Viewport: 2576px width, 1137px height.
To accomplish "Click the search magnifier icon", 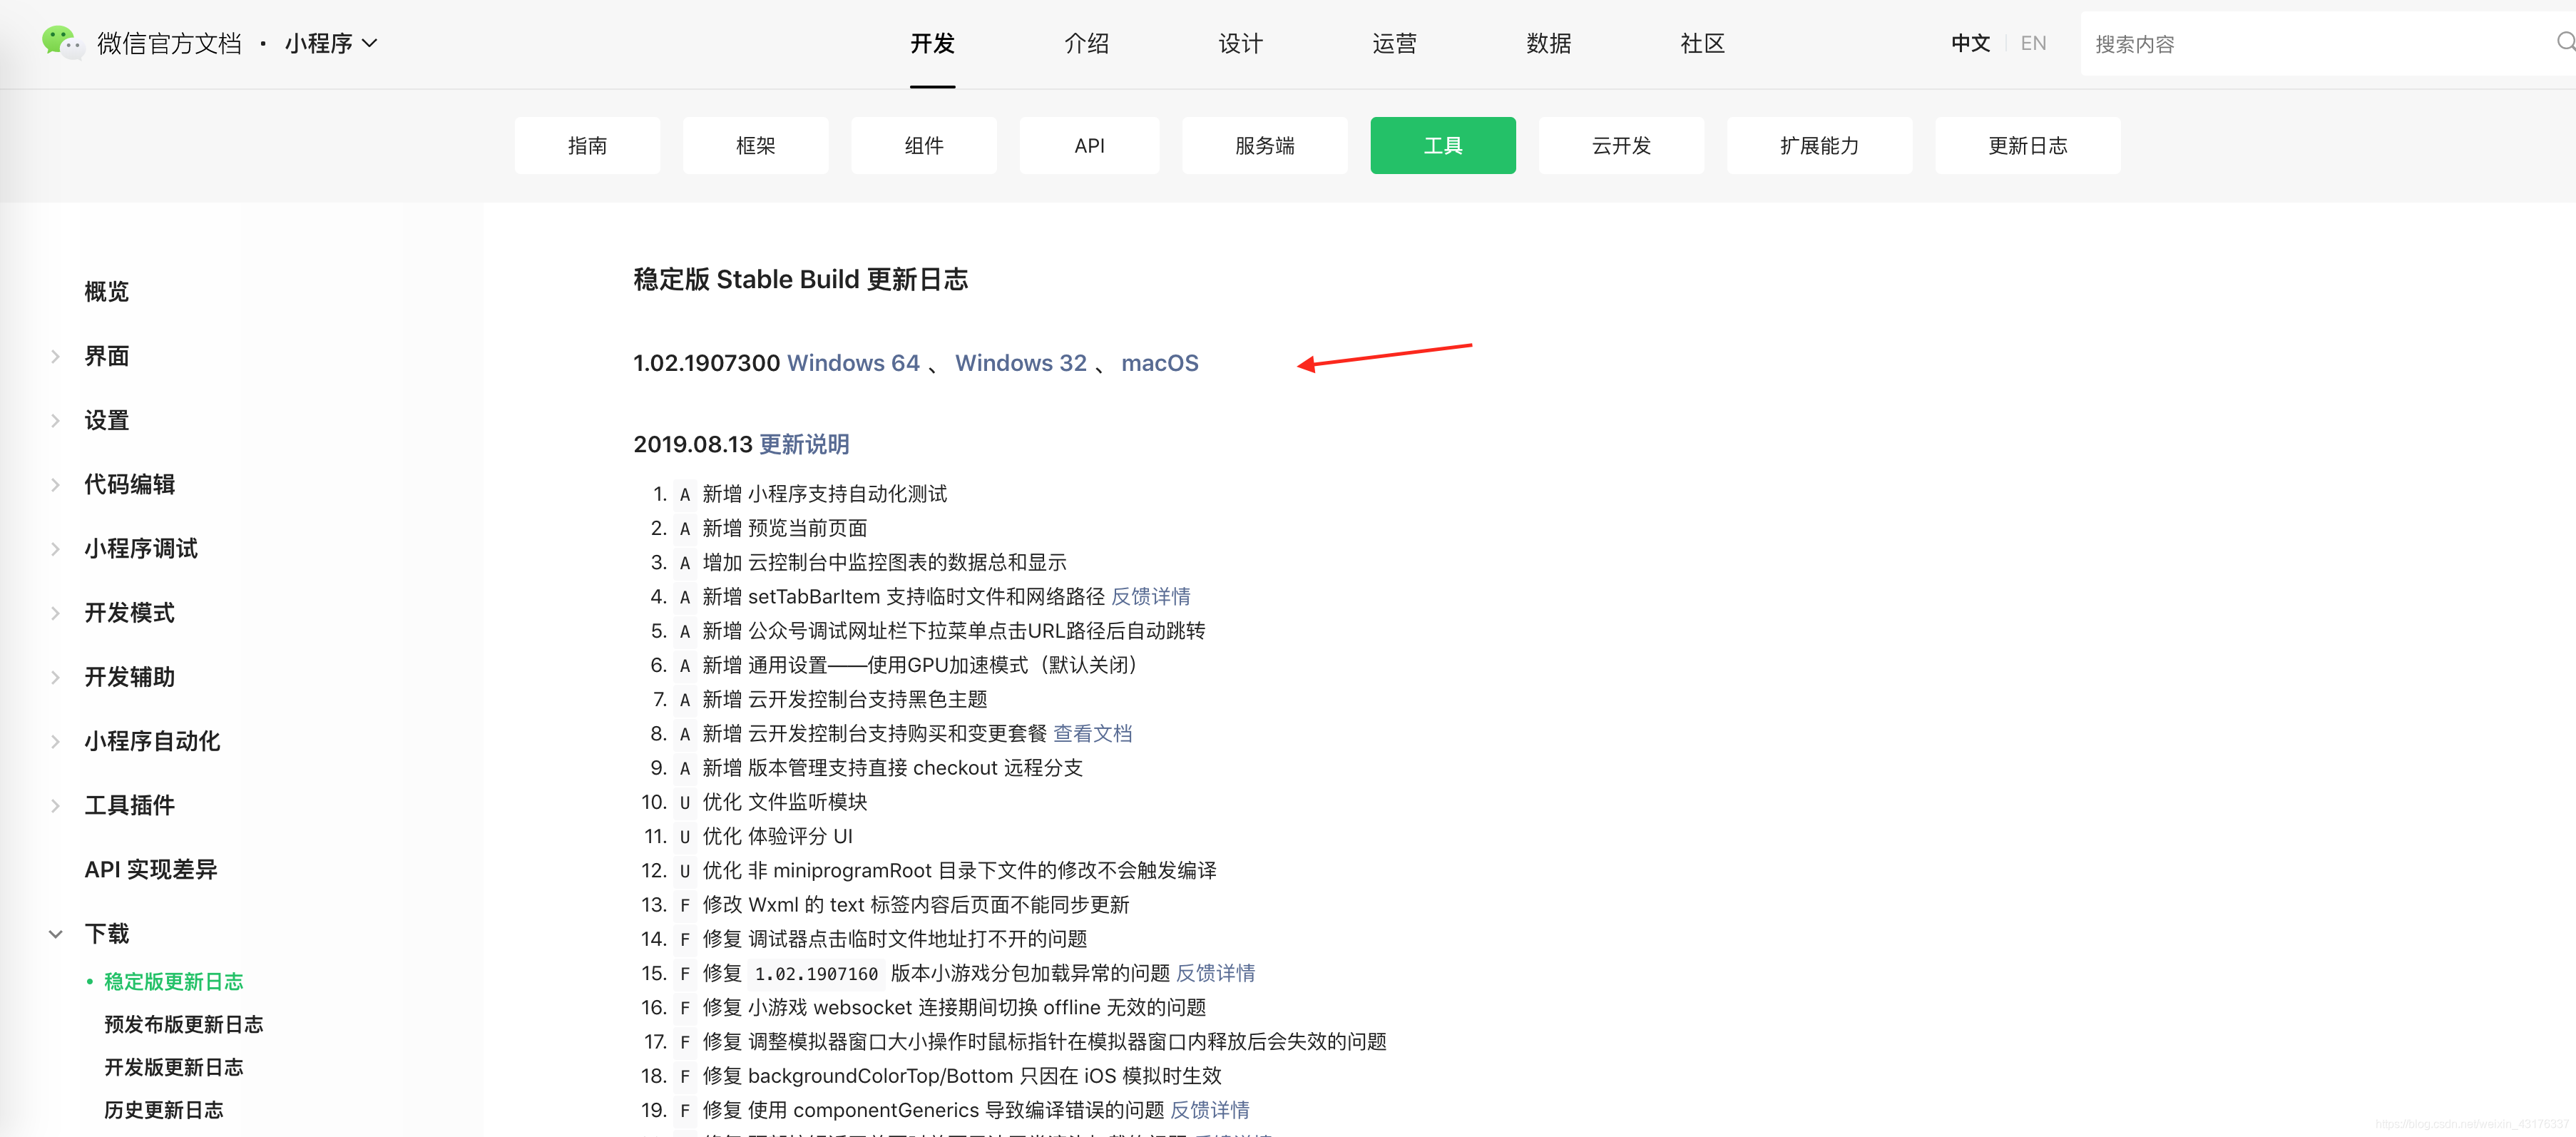I will coord(2565,42).
